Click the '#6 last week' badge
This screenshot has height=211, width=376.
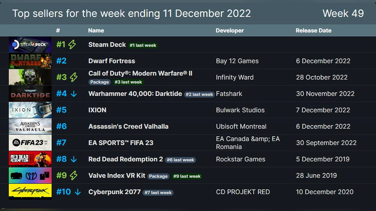point(180,160)
